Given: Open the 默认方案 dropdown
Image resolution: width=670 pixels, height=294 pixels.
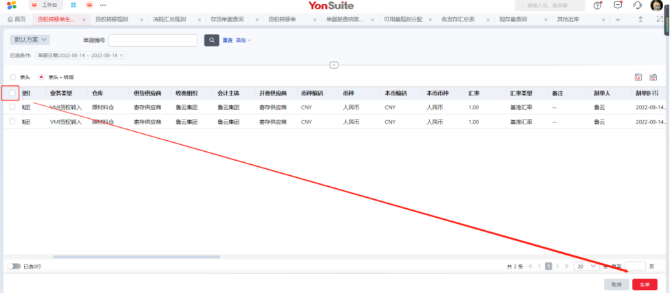Looking at the screenshot, I should click(30, 40).
